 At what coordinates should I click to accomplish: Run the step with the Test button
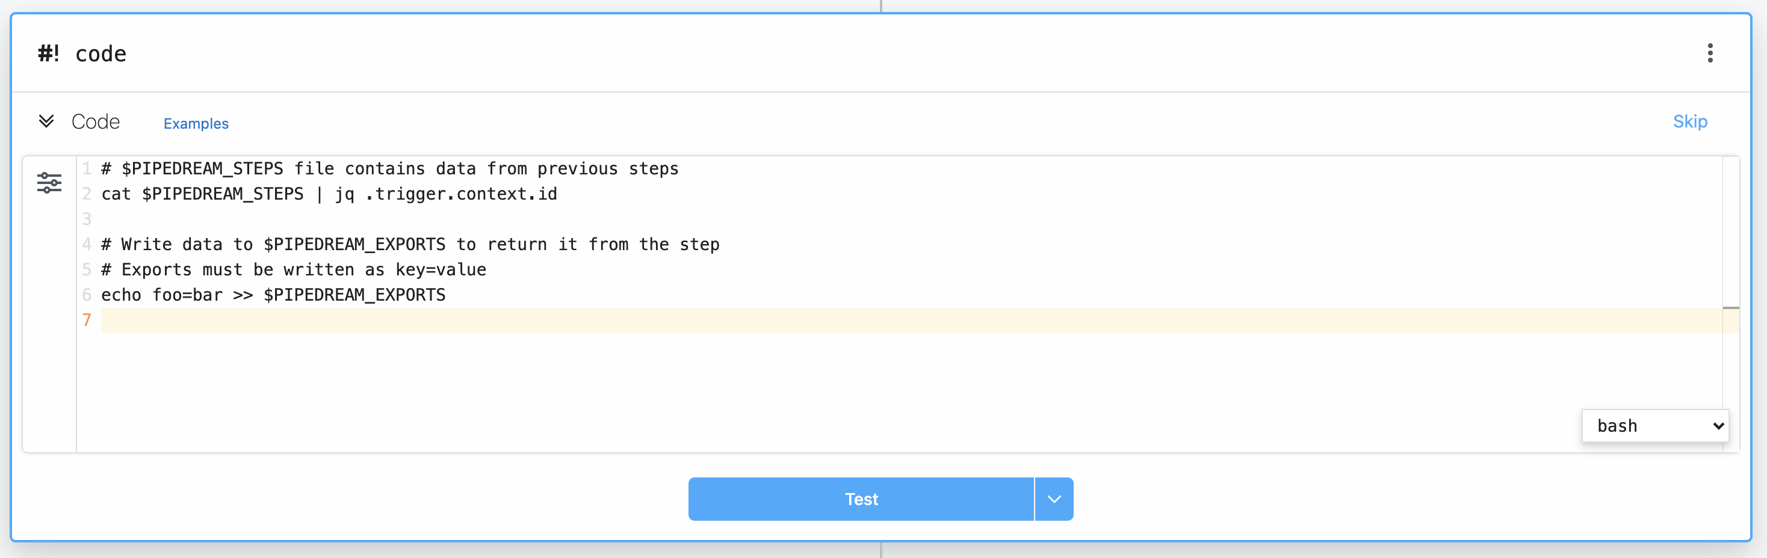point(861,499)
